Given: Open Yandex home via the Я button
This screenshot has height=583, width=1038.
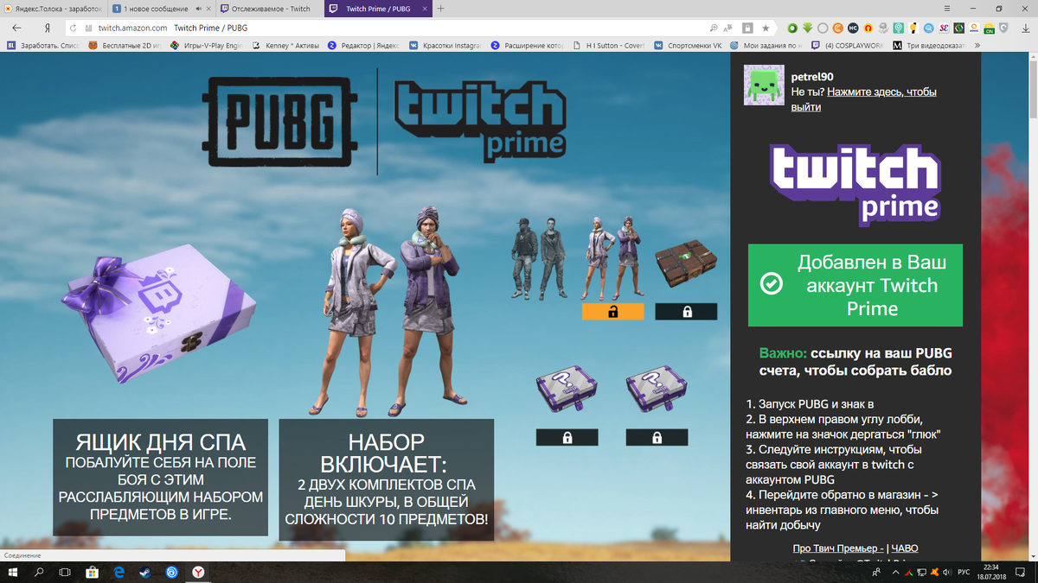Looking at the screenshot, I should pos(48,28).
